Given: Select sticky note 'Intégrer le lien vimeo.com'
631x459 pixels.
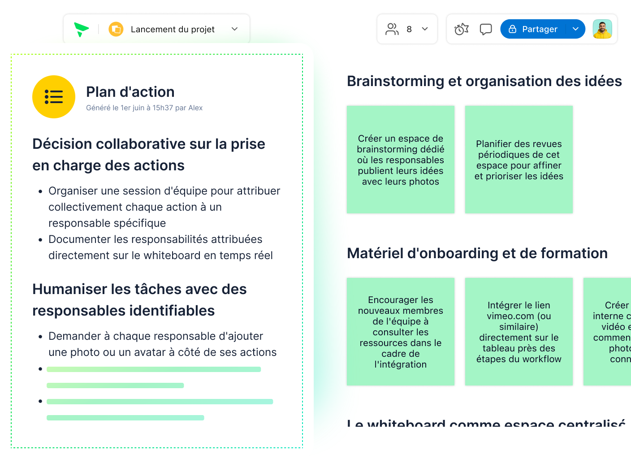Looking at the screenshot, I should tap(519, 332).
